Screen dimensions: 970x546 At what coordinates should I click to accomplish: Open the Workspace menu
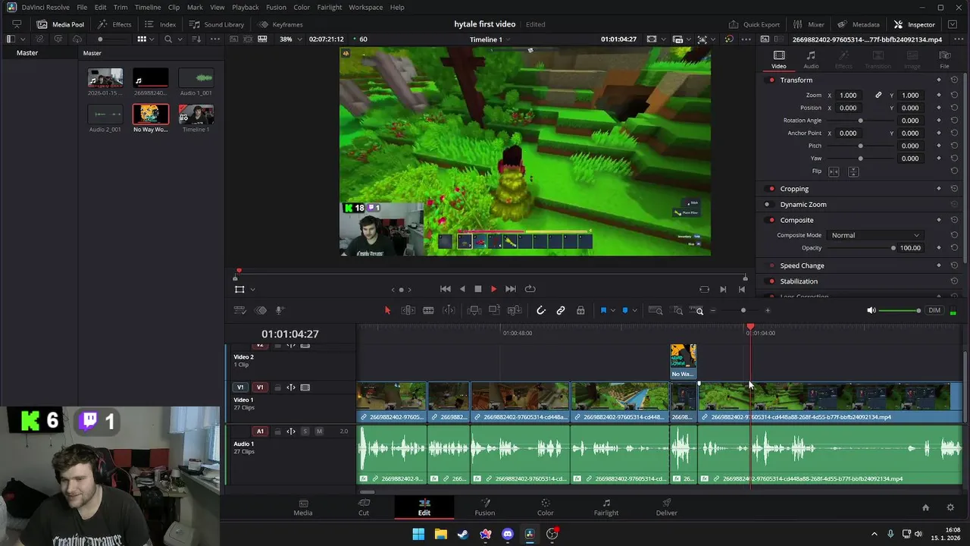point(365,7)
